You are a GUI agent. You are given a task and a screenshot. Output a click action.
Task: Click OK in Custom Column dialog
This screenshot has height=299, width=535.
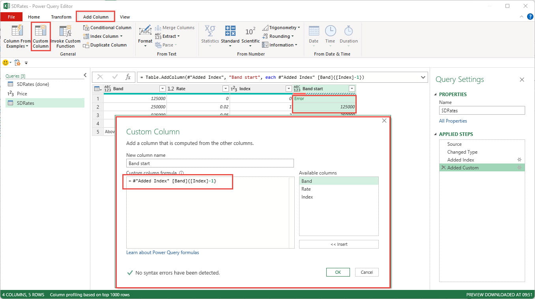click(x=338, y=272)
